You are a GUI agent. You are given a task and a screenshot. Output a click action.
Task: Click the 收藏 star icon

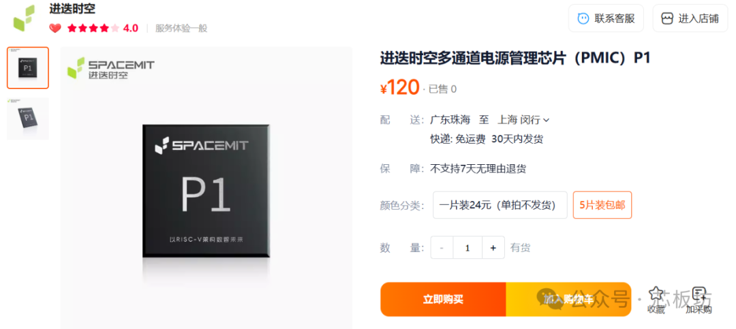[656, 294]
